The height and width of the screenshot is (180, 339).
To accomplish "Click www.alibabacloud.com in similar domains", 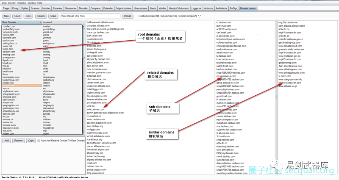I will point(290,46).
